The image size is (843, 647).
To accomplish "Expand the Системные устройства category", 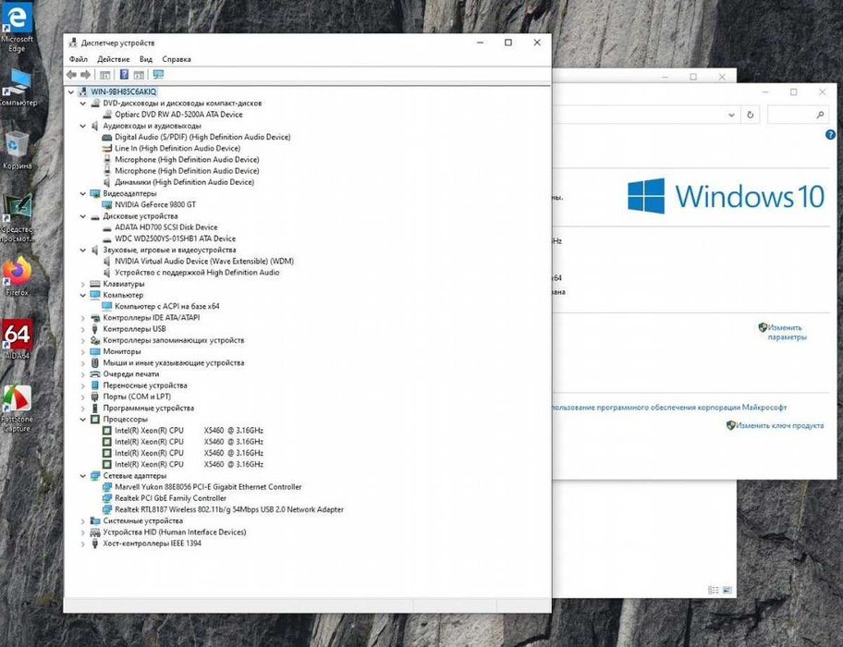I will click(x=83, y=520).
